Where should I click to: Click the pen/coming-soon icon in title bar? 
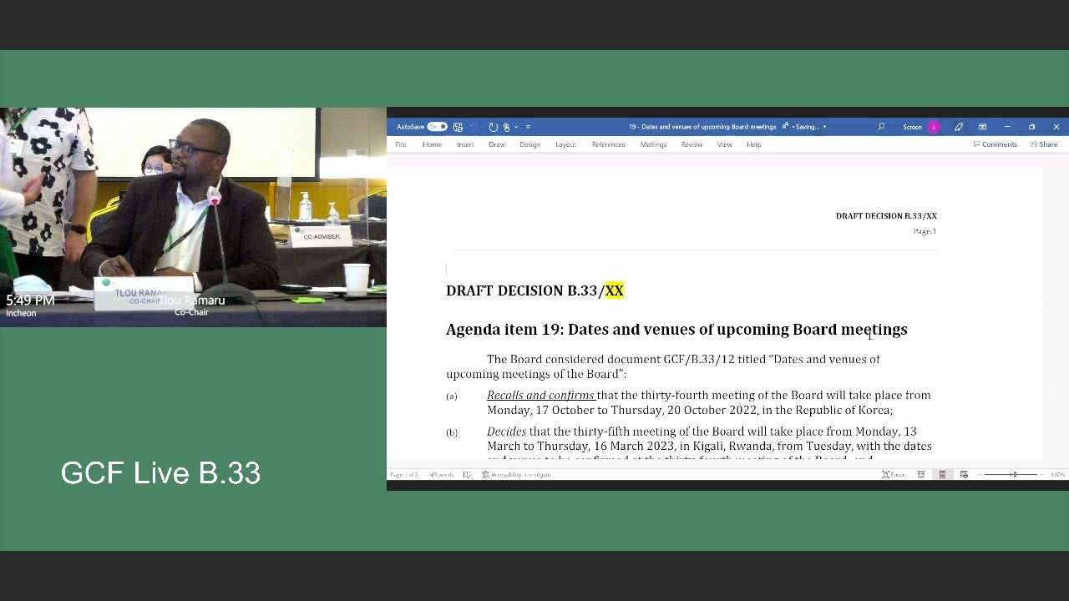tap(959, 127)
